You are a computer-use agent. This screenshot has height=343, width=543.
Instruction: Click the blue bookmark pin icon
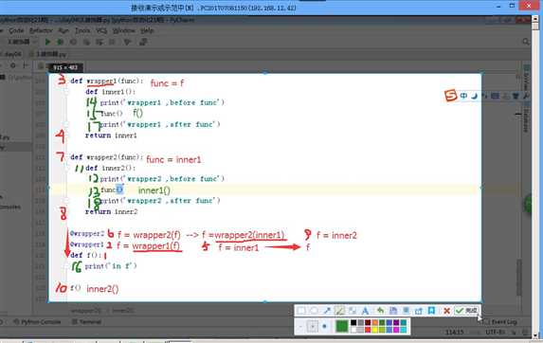(x=431, y=311)
